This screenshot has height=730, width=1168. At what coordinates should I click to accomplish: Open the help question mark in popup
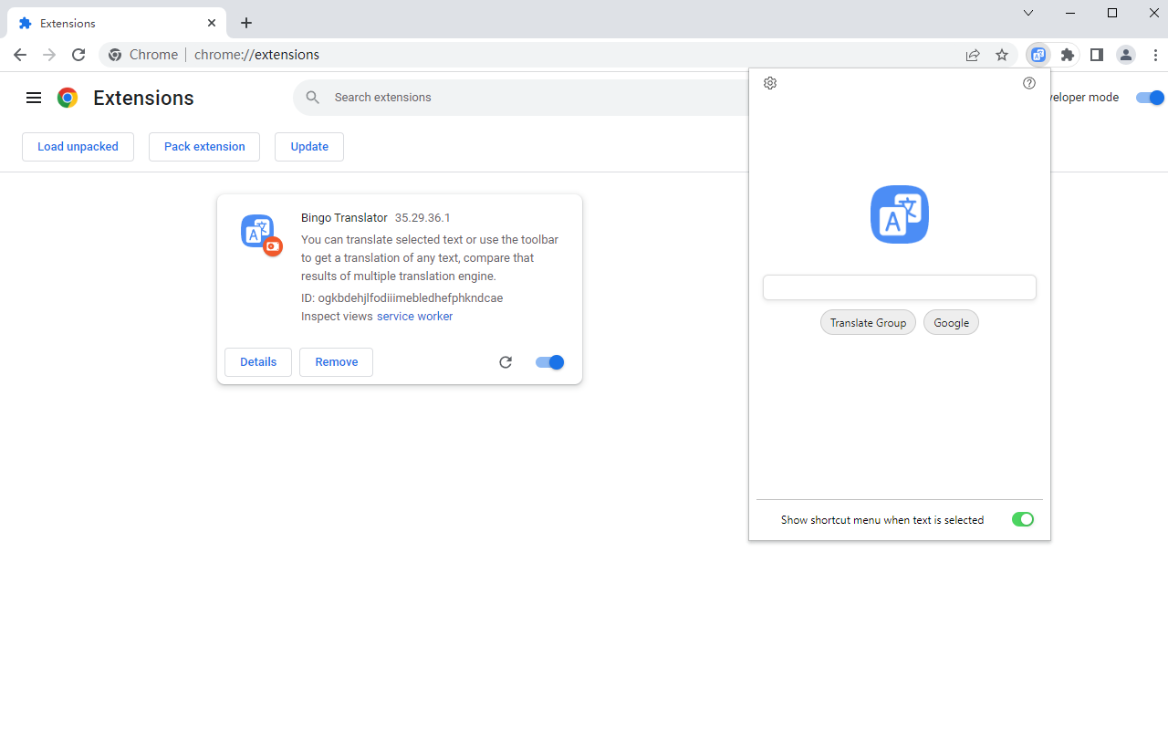(1029, 83)
